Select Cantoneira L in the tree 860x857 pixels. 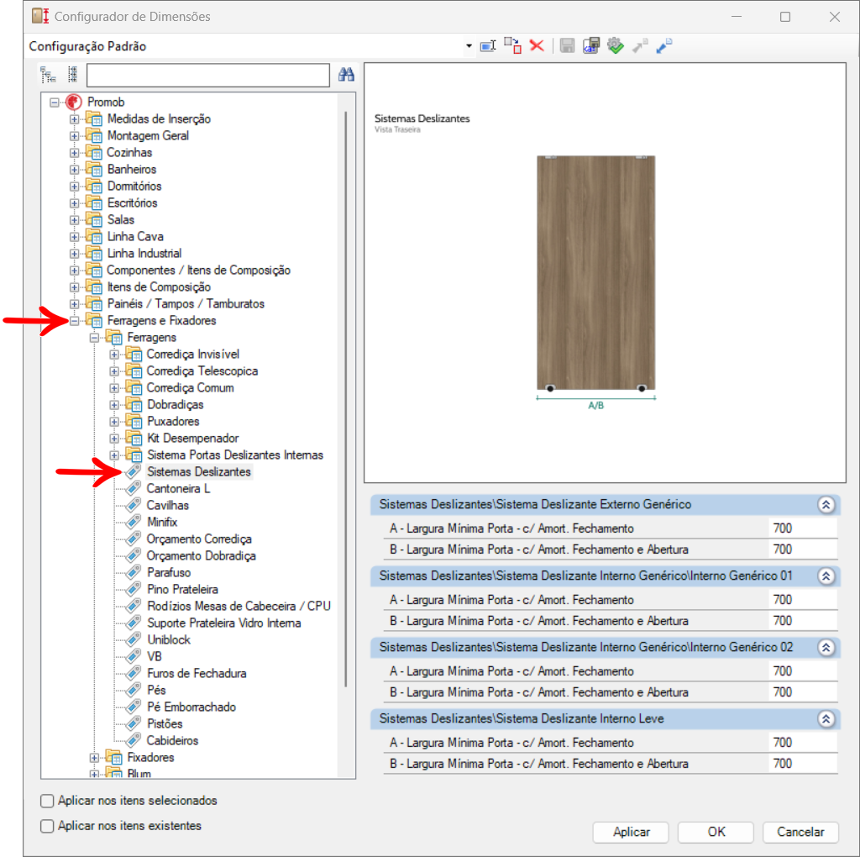(178, 489)
